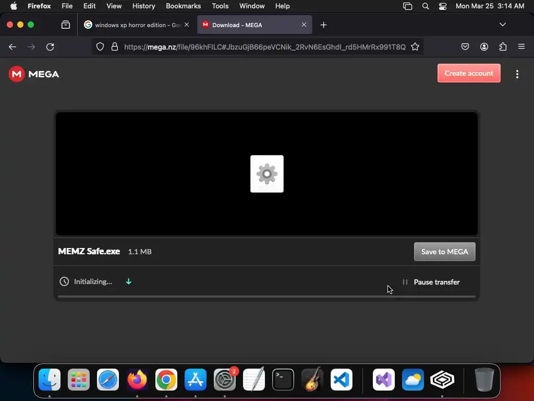Open TextEdit from the Dock

coord(254,379)
